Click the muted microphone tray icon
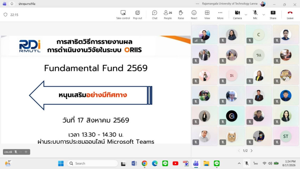Screen dimensions: 300x169 click(247, 163)
